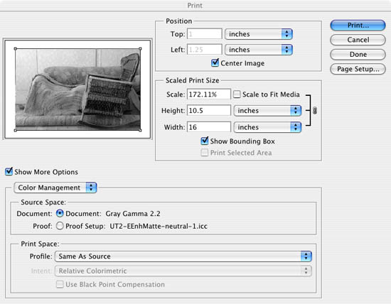Open the Height units dropdown
This screenshot has height=304, width=391.
point(267,110)
